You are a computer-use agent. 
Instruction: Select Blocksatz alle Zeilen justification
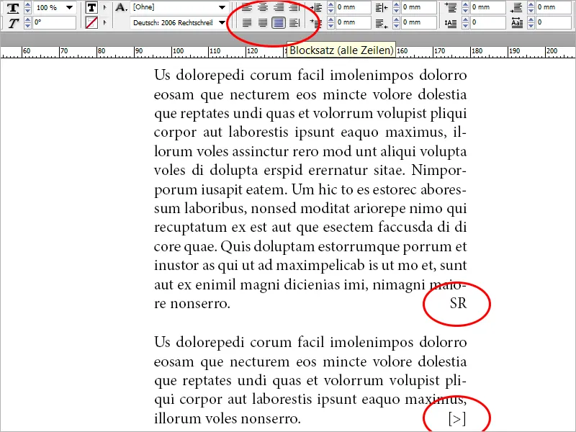[x=281, y=22]
